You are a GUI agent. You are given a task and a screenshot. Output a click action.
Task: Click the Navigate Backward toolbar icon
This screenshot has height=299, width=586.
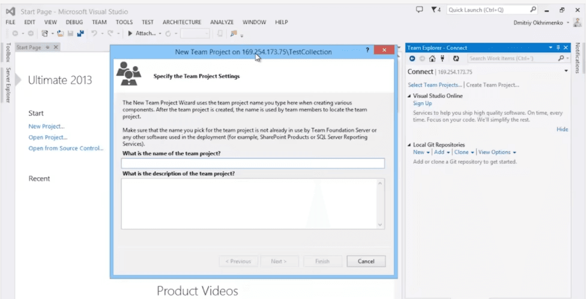[x=16, y=34]
